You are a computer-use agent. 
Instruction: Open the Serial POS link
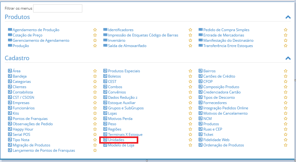click(21, 135)
